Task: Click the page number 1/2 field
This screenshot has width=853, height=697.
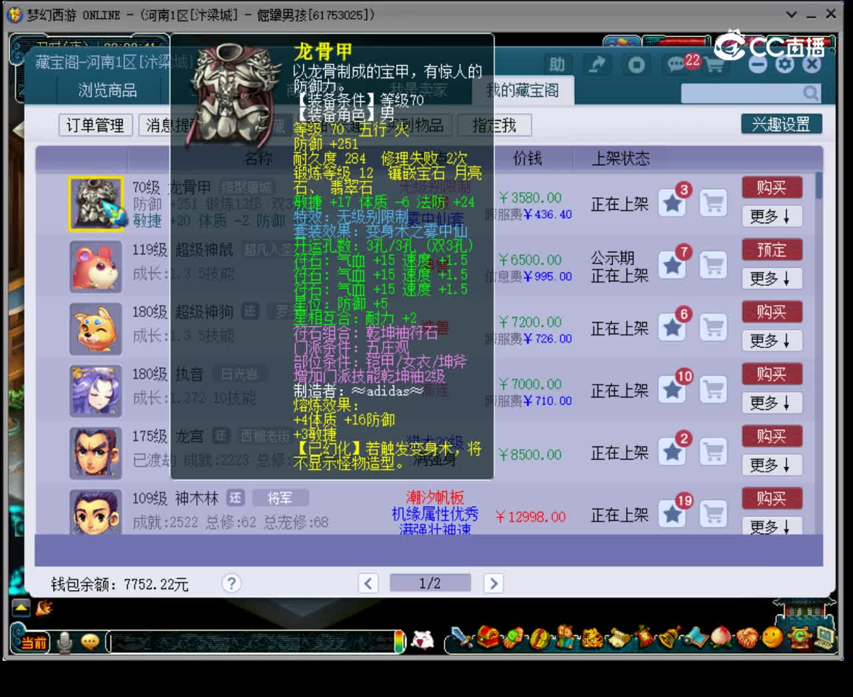Action: (430, 583)
